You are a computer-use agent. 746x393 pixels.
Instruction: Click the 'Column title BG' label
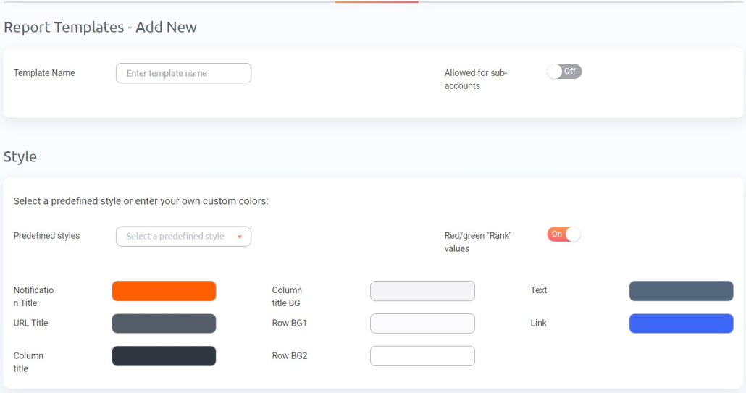tap(287, 297)
